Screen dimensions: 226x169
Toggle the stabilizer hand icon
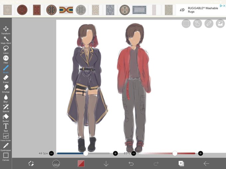tap(197, 24)
